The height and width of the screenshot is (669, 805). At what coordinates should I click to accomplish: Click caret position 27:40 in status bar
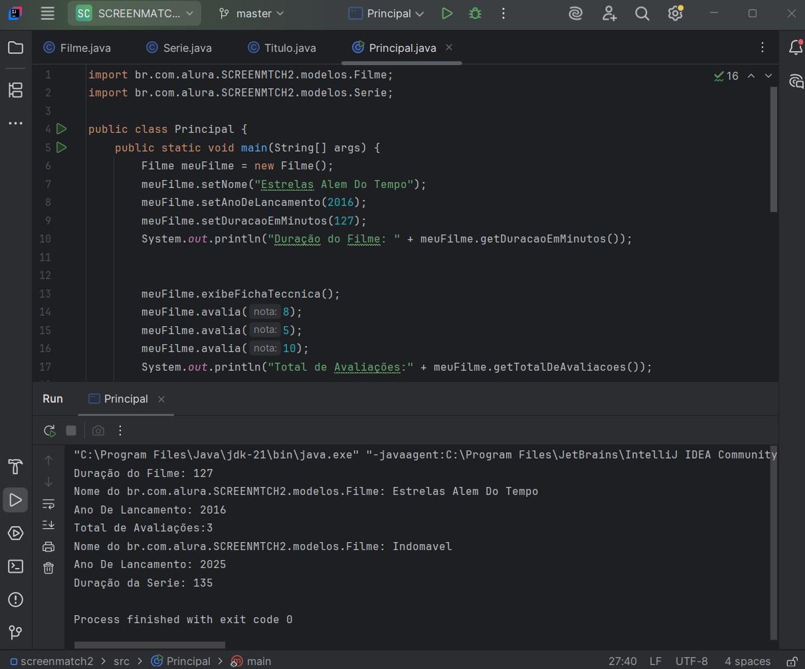point(622,661)
